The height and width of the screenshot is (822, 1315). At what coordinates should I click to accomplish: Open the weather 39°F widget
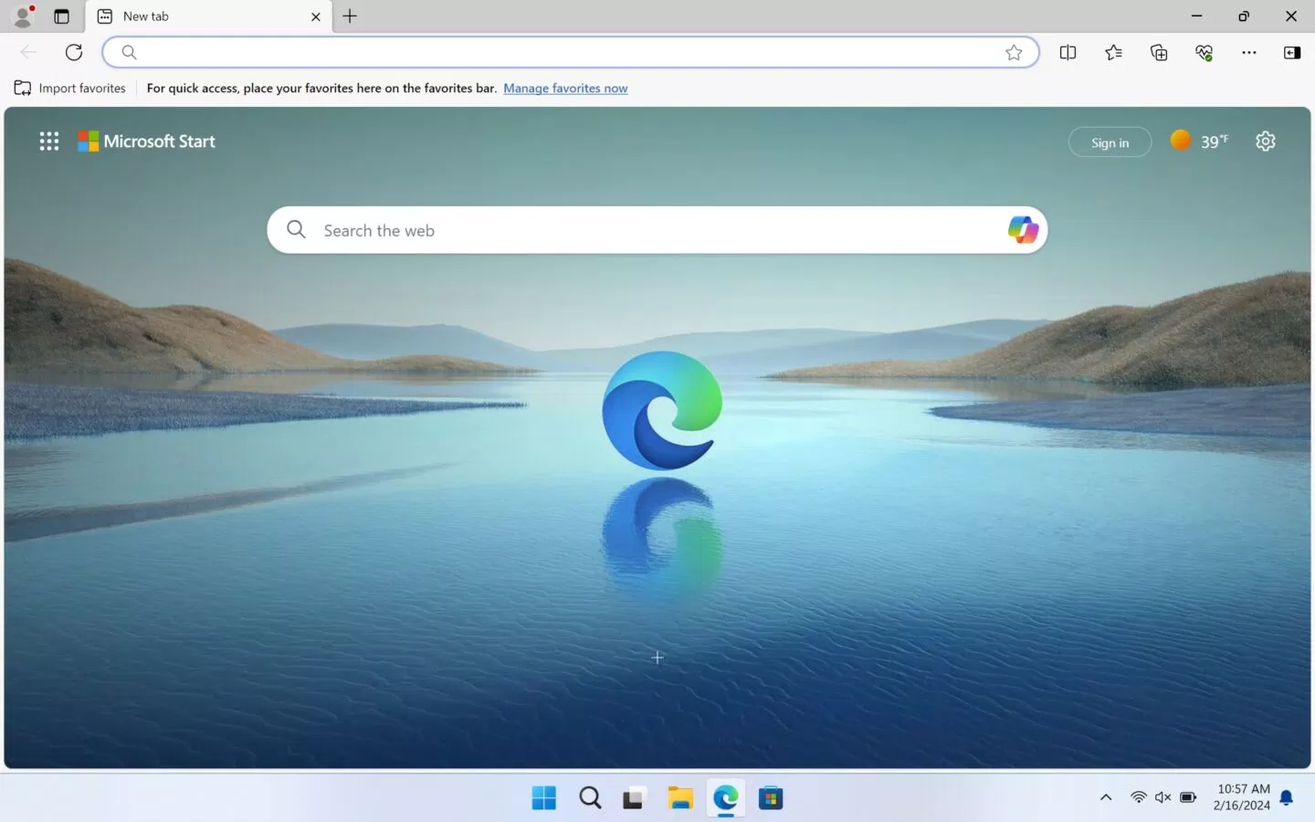coord(1200,142)
